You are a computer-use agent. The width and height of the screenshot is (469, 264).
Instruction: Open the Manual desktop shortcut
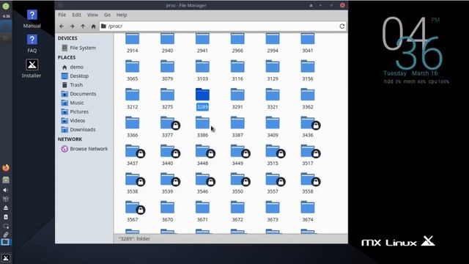click(32, 18)
